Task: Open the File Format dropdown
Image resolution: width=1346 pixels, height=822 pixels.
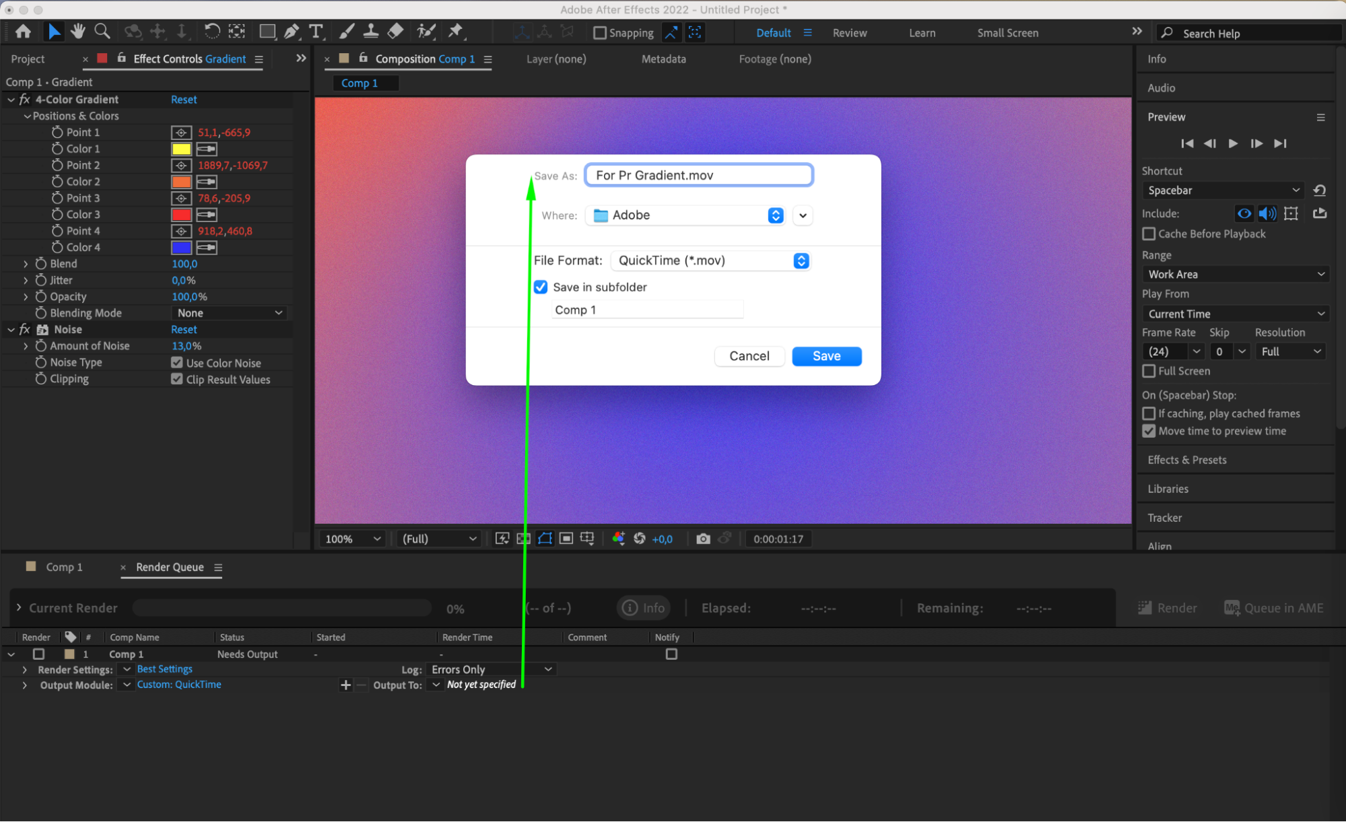Action: (710, 261)
